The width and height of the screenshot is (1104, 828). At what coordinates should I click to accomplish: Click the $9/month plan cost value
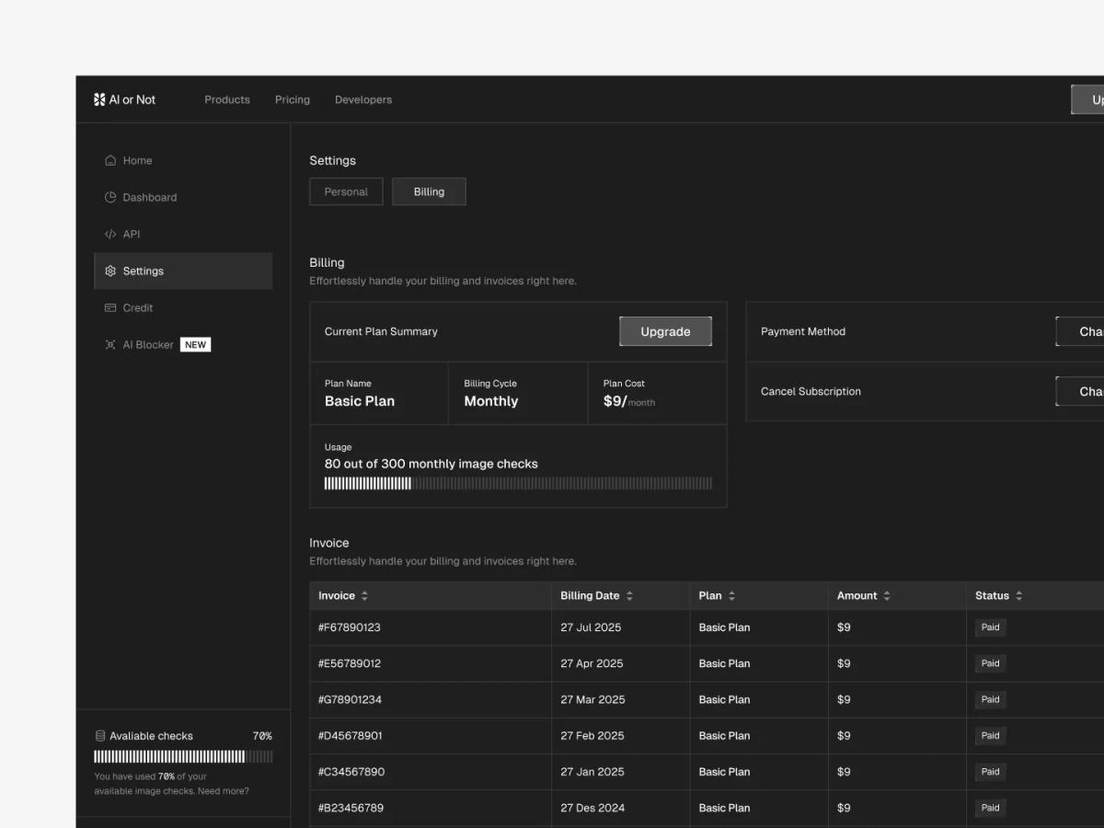629,401
